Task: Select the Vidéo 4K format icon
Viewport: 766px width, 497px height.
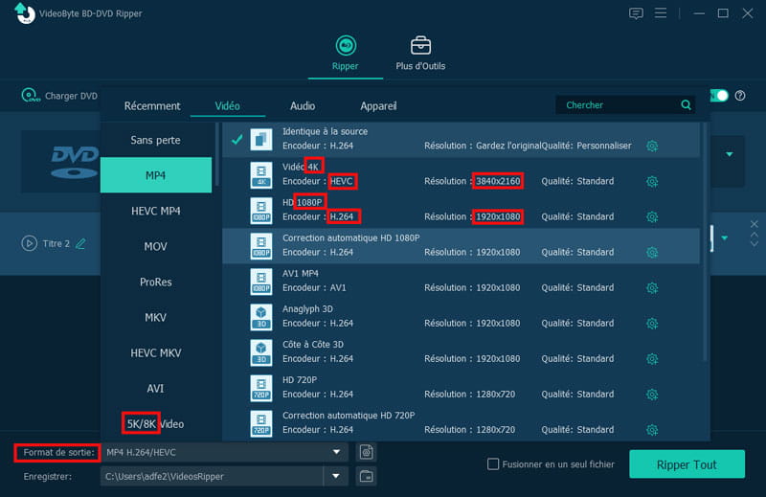Action: (261, 175)
